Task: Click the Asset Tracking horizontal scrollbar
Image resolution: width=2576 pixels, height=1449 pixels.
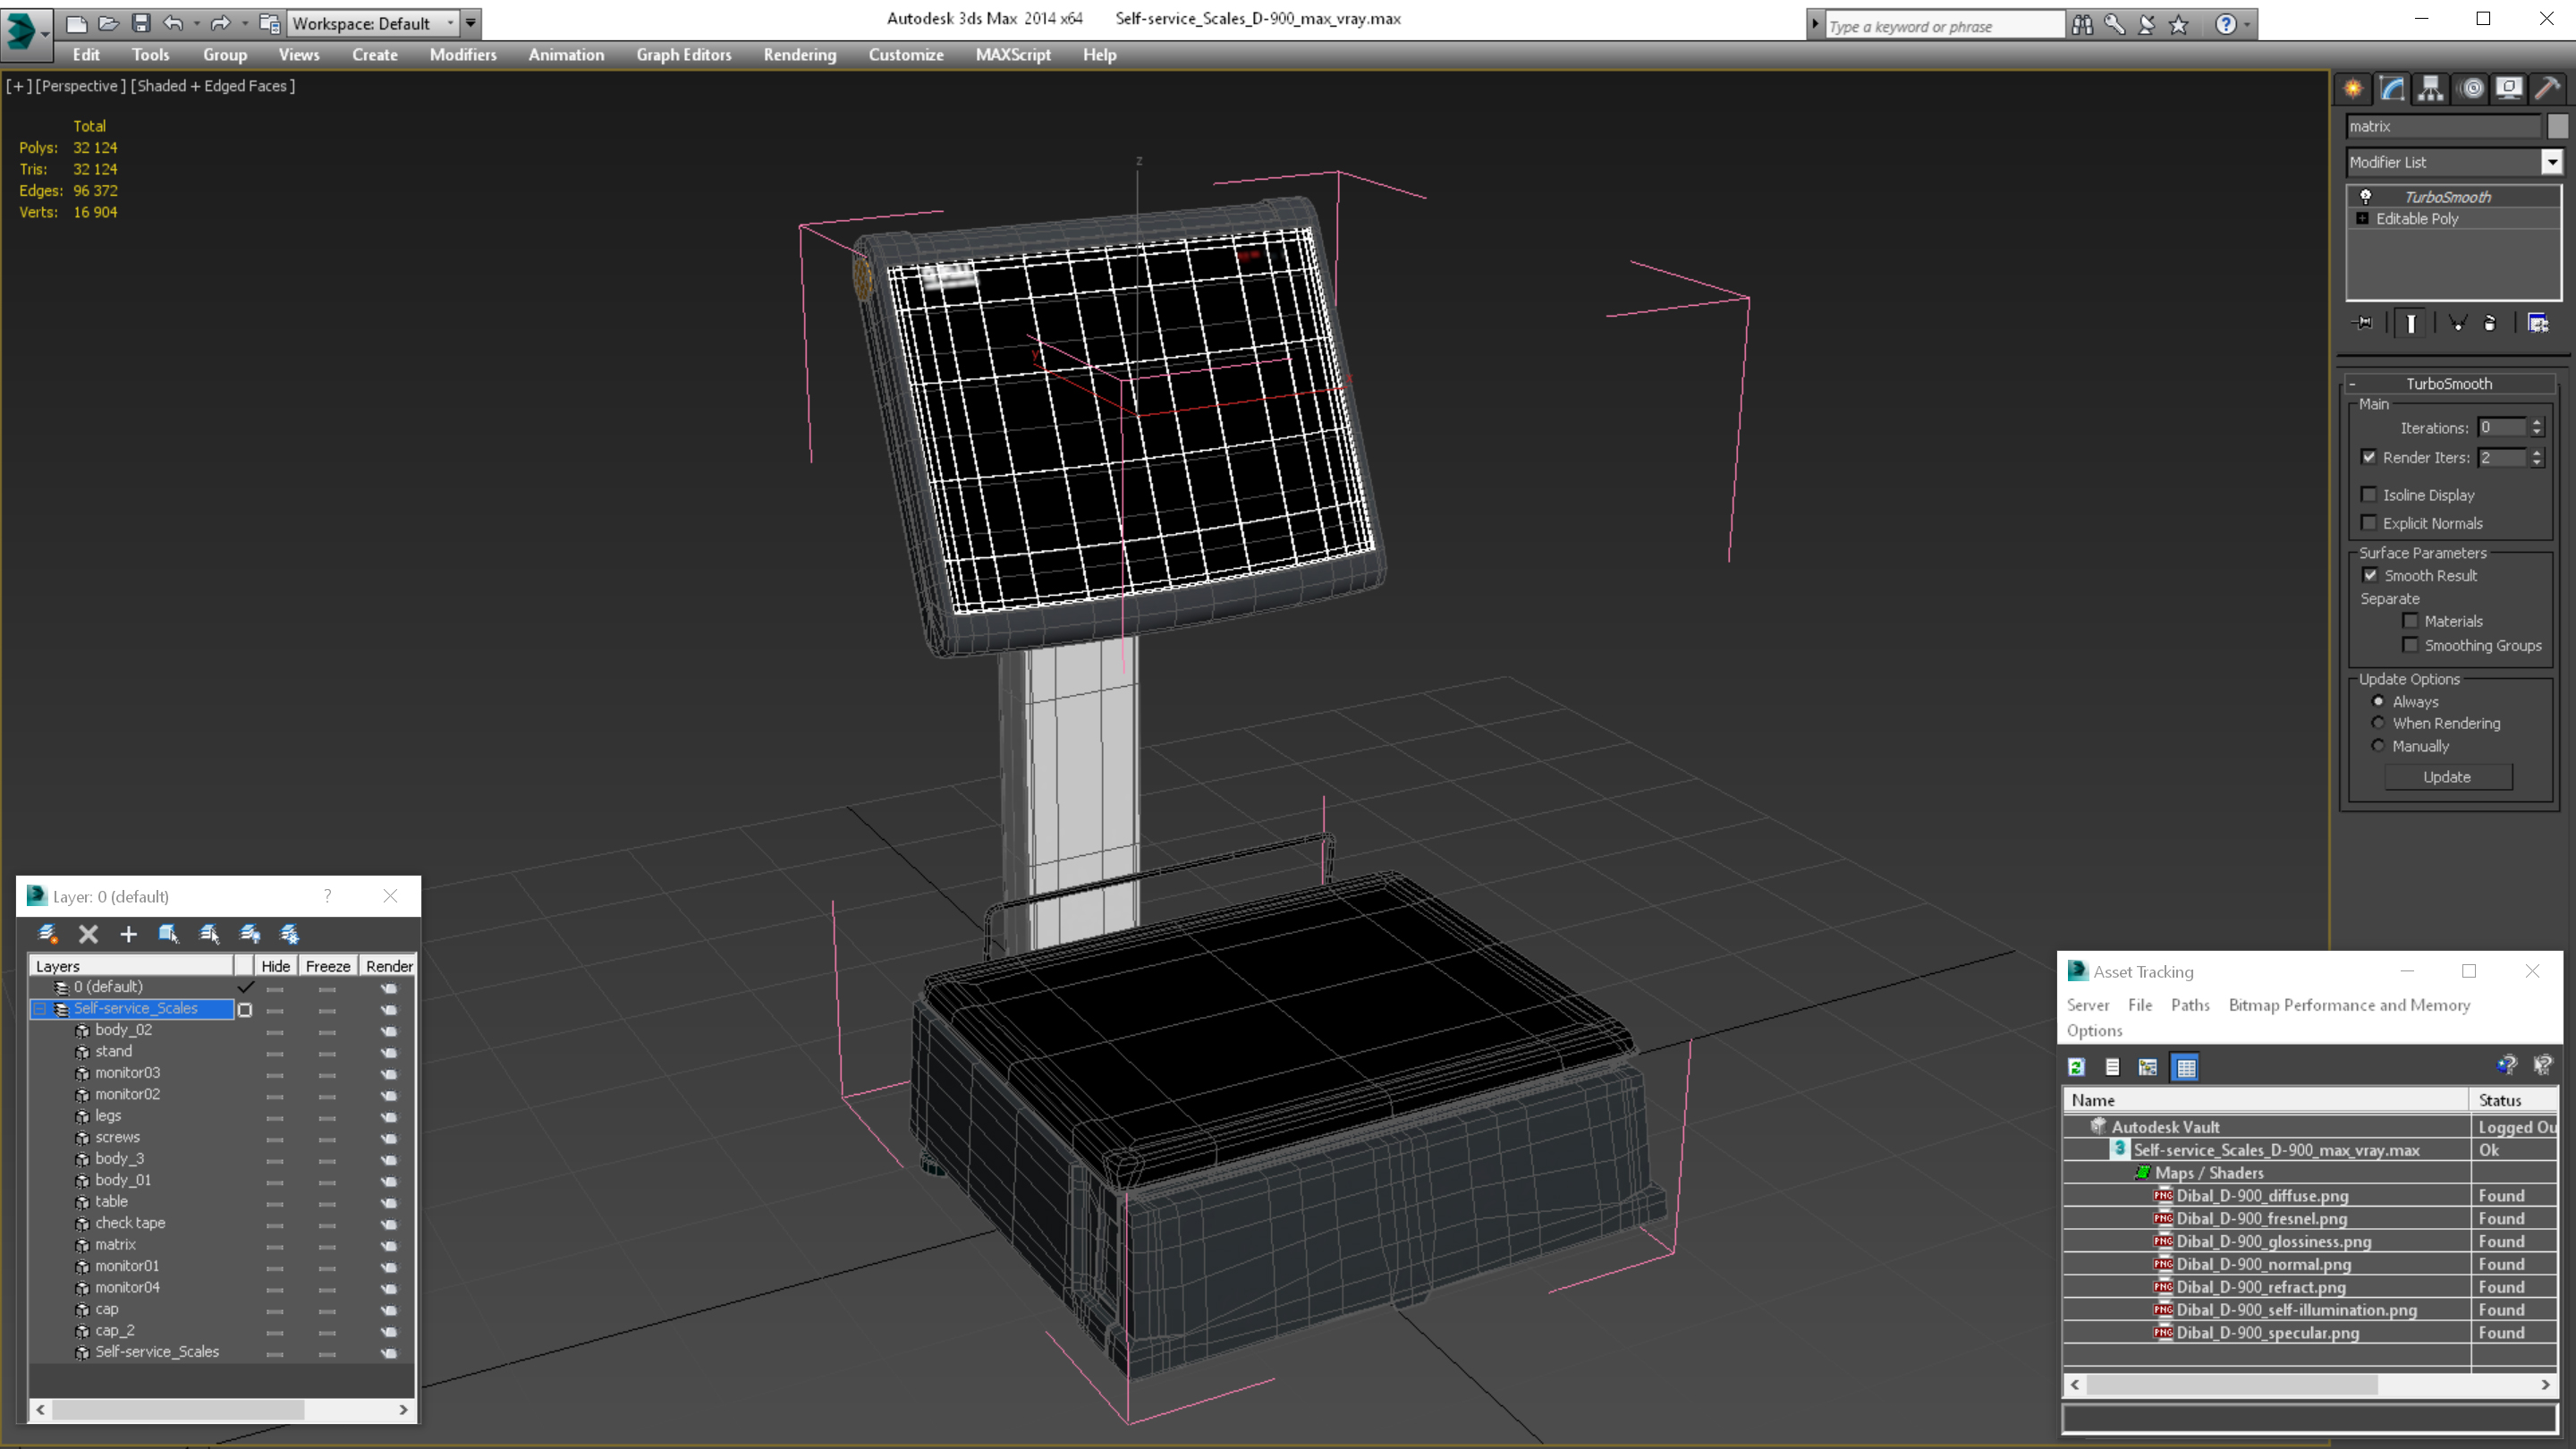Action: 2310,1385
